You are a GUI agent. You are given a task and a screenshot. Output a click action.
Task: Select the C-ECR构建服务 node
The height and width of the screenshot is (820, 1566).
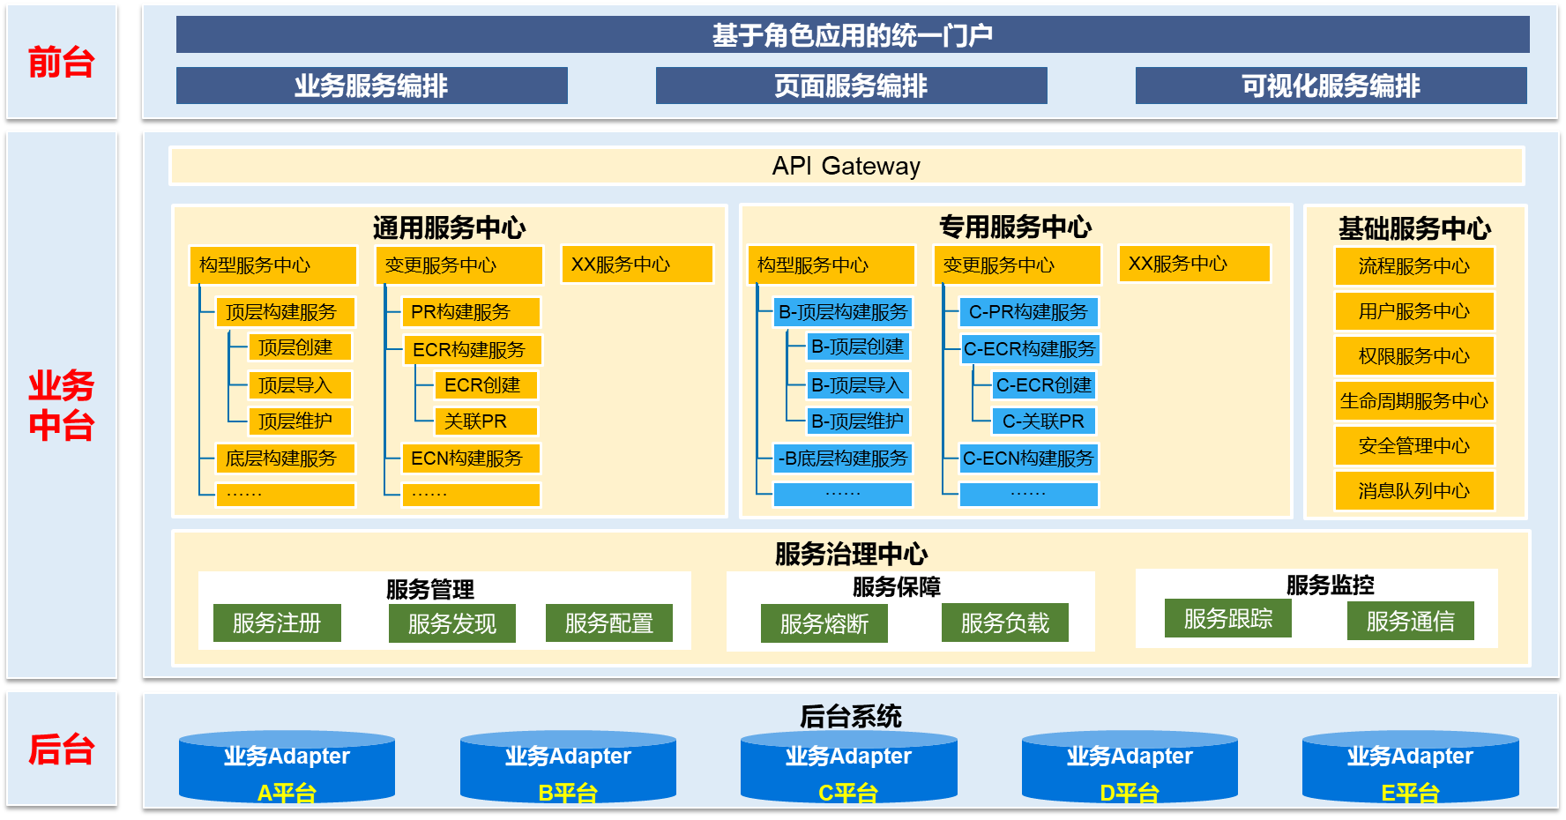1030,349
